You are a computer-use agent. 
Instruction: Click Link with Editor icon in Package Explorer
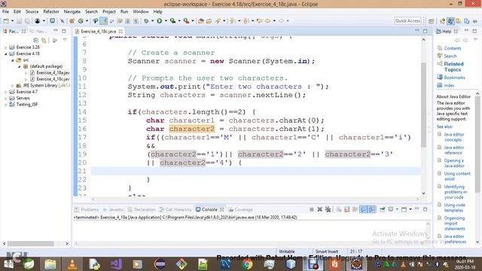44,40
